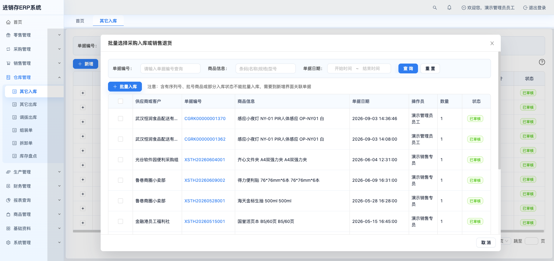Open document link XSTH20260609002

(x=205, y=180)
